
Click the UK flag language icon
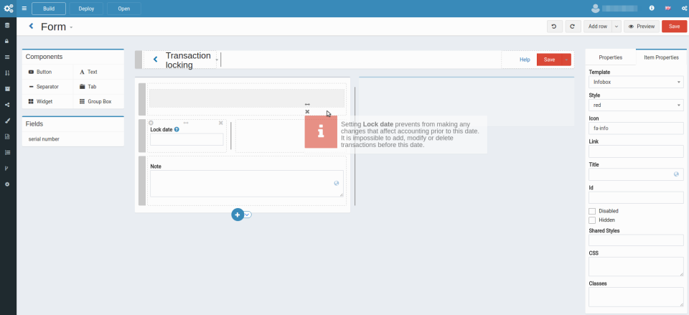pyautogui.click(x=668, y=9)
